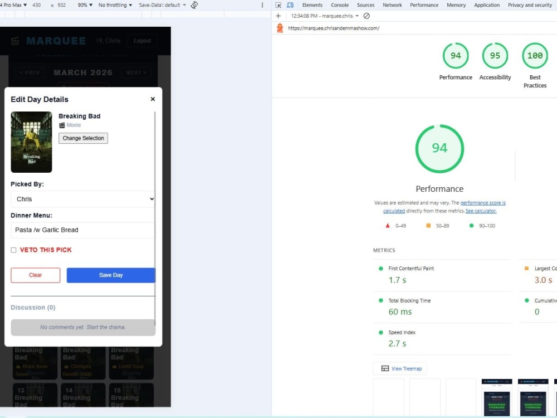Open the Save-Data default dropdown
The height and width of the screenshot is (418, 557).
click(x=162, y=5)
